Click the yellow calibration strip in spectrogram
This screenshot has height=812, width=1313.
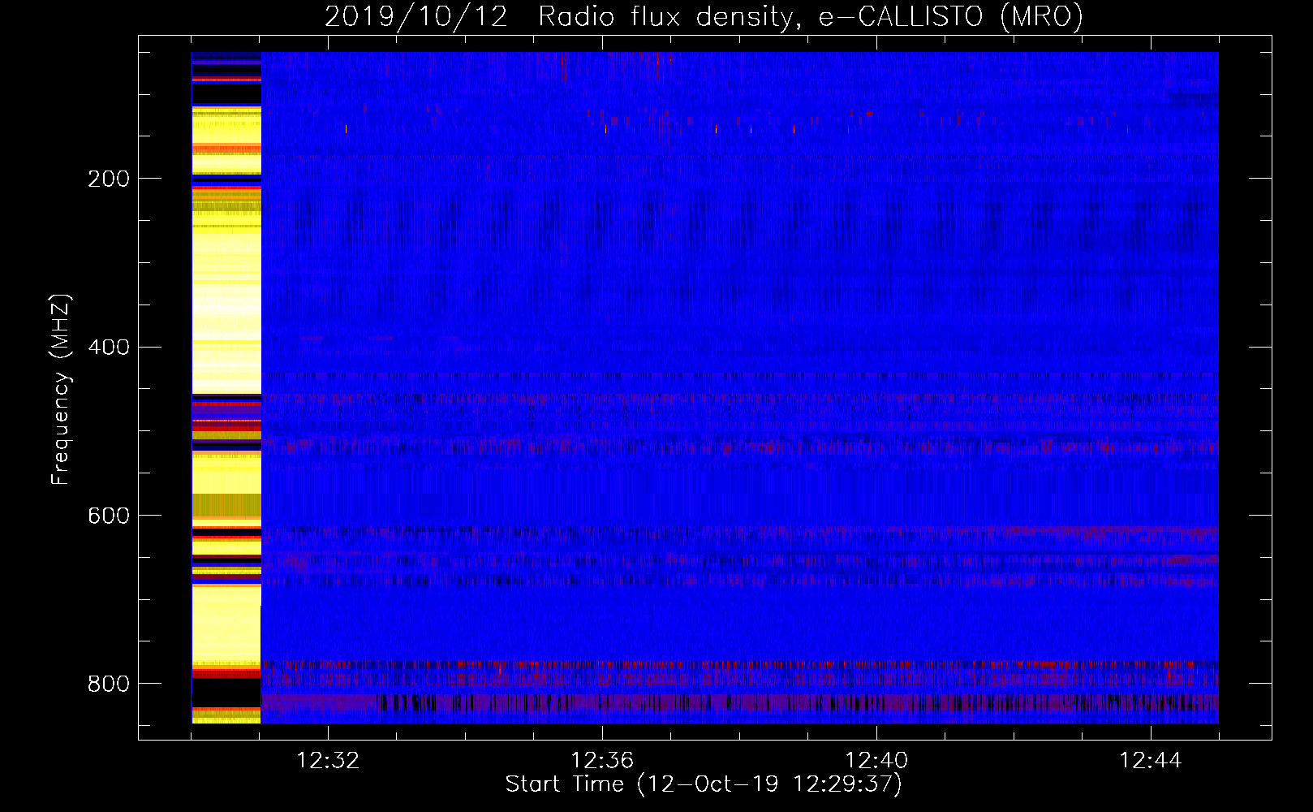click(x=226, y=388)
